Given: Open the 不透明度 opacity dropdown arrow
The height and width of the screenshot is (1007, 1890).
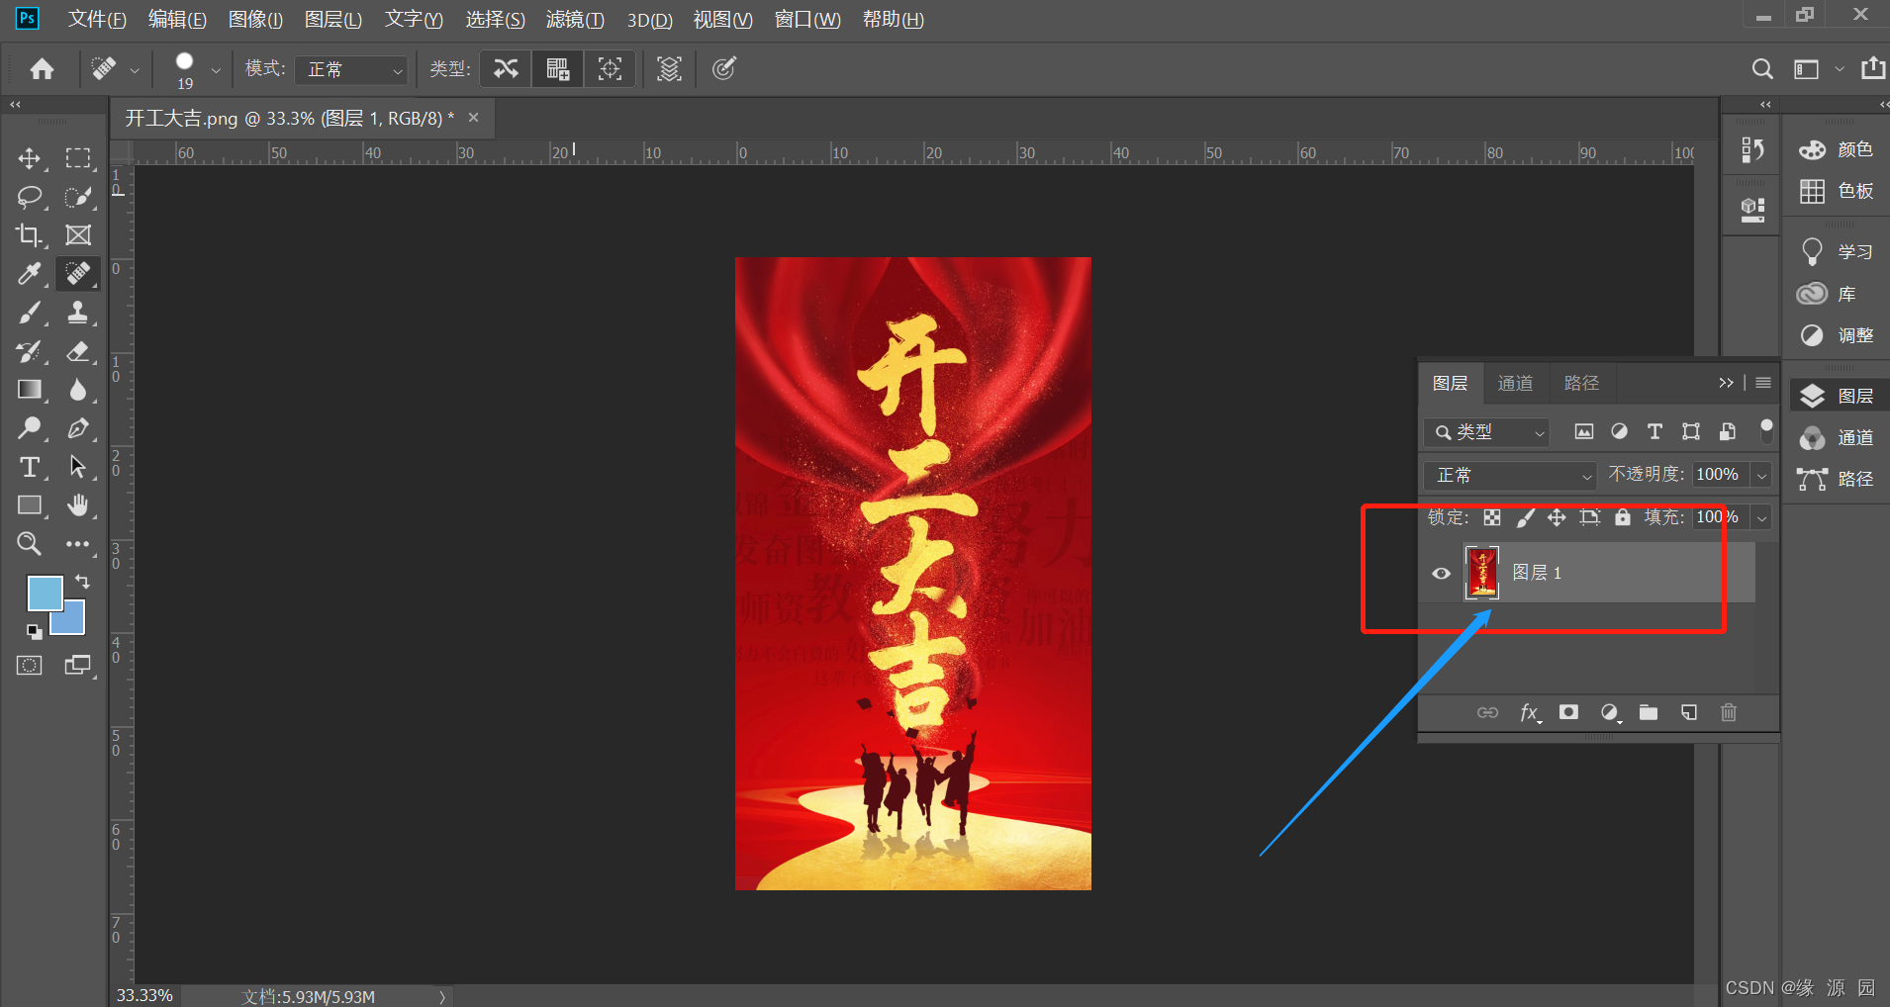Looking at the screenshot, I should [1762, 476].
